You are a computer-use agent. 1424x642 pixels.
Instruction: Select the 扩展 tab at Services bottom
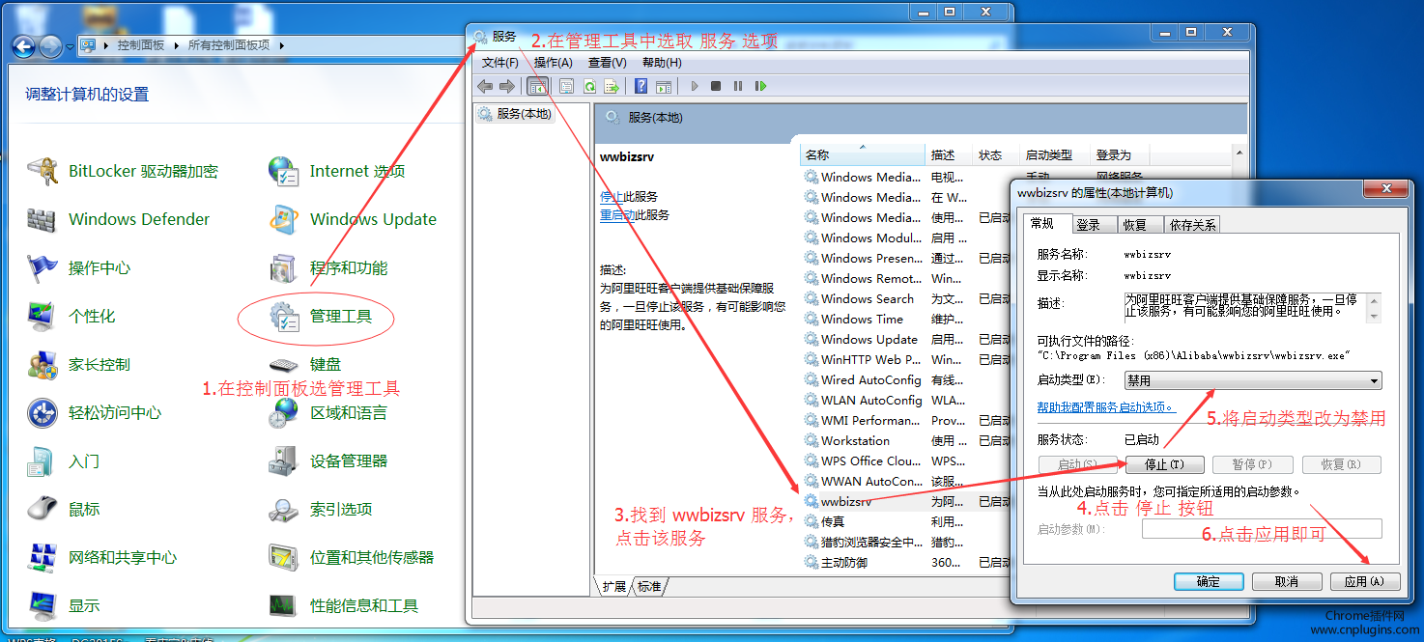tap(614, 587)
